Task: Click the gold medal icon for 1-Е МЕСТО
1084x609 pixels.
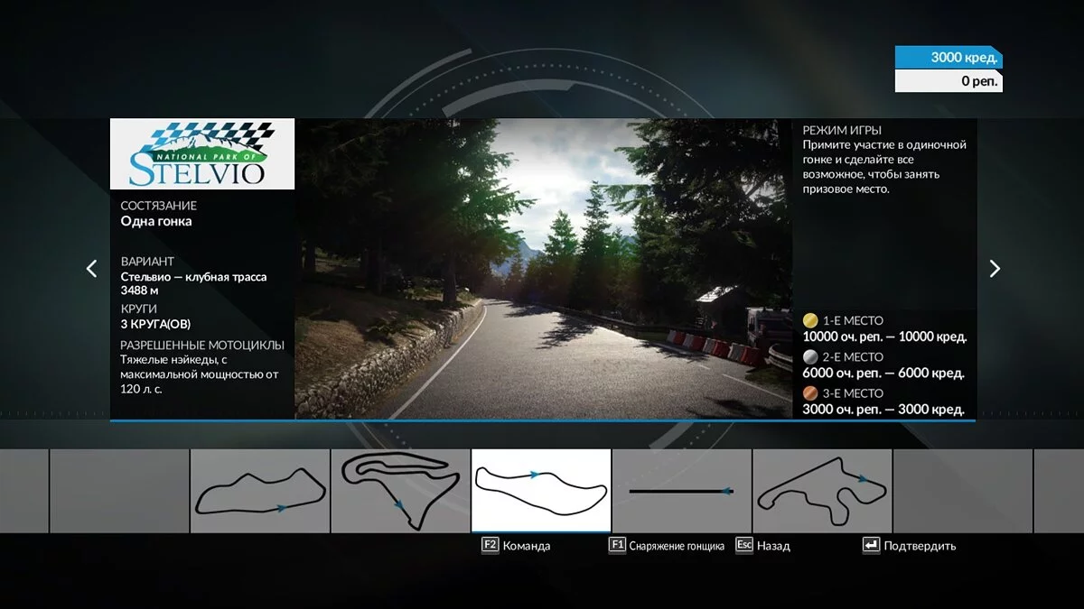Action: tap(810, 320)
